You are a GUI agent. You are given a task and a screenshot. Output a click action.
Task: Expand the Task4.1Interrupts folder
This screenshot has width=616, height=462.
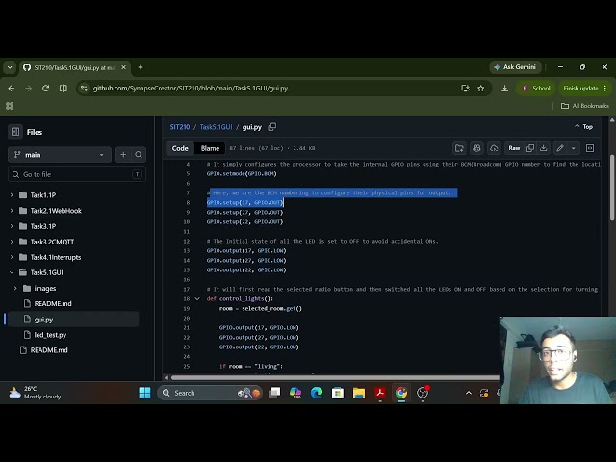[12, 257]
